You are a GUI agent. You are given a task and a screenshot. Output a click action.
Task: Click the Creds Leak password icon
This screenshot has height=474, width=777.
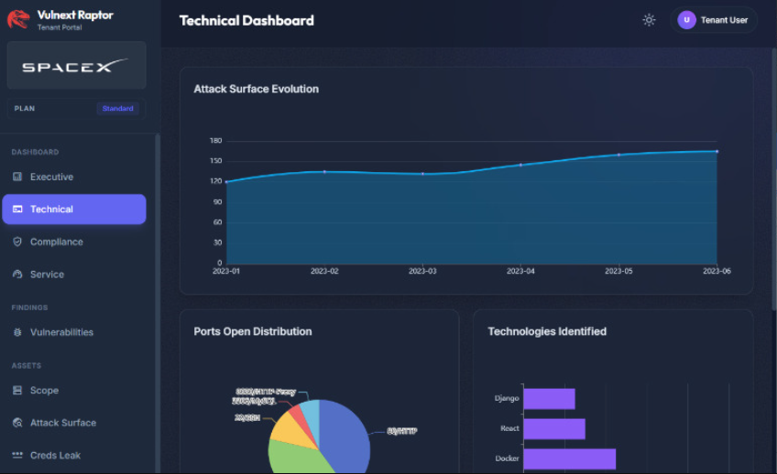(x=17, y=455)
